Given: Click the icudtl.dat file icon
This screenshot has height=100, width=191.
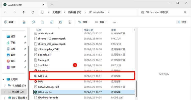Looking at the screenshot, I should (36, 65).
